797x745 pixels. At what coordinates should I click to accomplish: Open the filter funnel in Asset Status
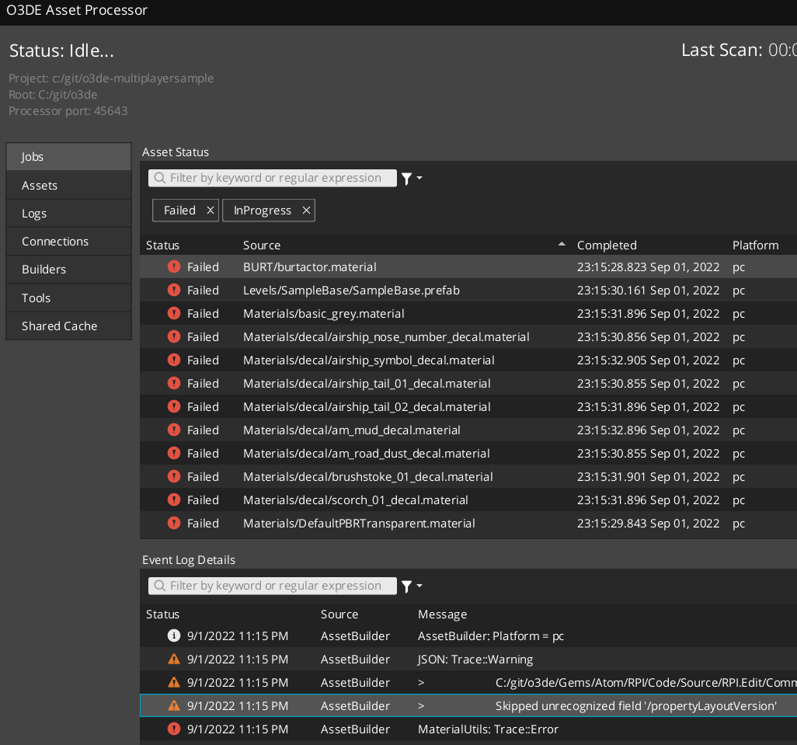[406, 178]
